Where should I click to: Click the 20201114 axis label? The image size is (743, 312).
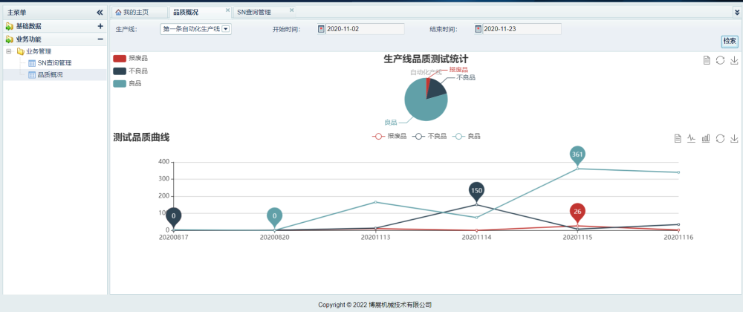pyautogui.click(x=477, y=237)
